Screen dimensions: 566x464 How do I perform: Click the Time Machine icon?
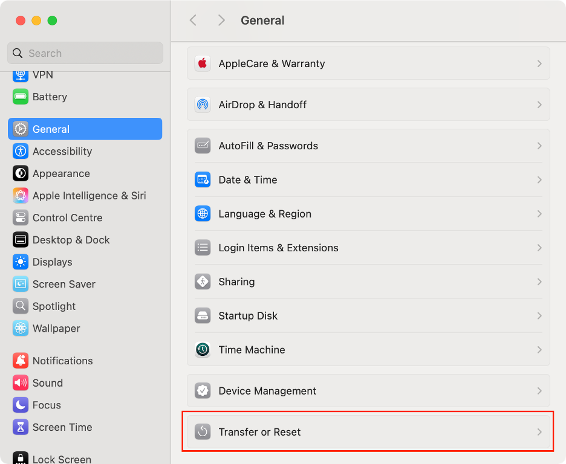203,349
